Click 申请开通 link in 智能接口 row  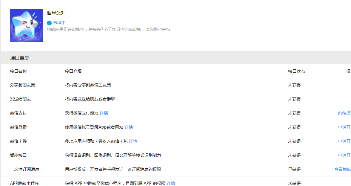point(344,155)
